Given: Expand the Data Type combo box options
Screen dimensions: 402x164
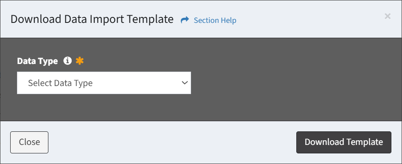Looking at the screenshot, I should (x=104, y=83).
